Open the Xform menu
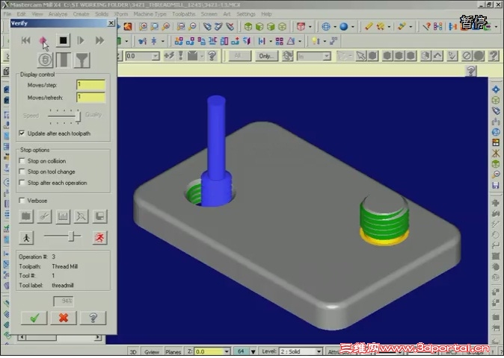The width and height of the screenshot is (504, 358). click(121, 14)
